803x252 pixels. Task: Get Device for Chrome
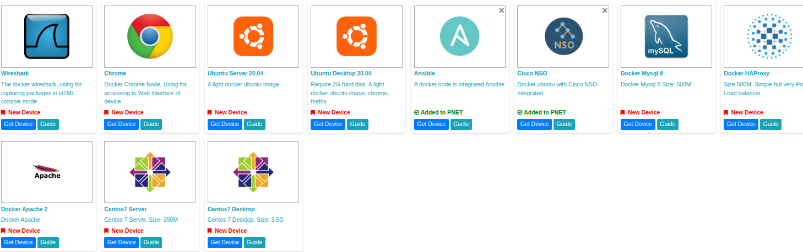(121, 124)
